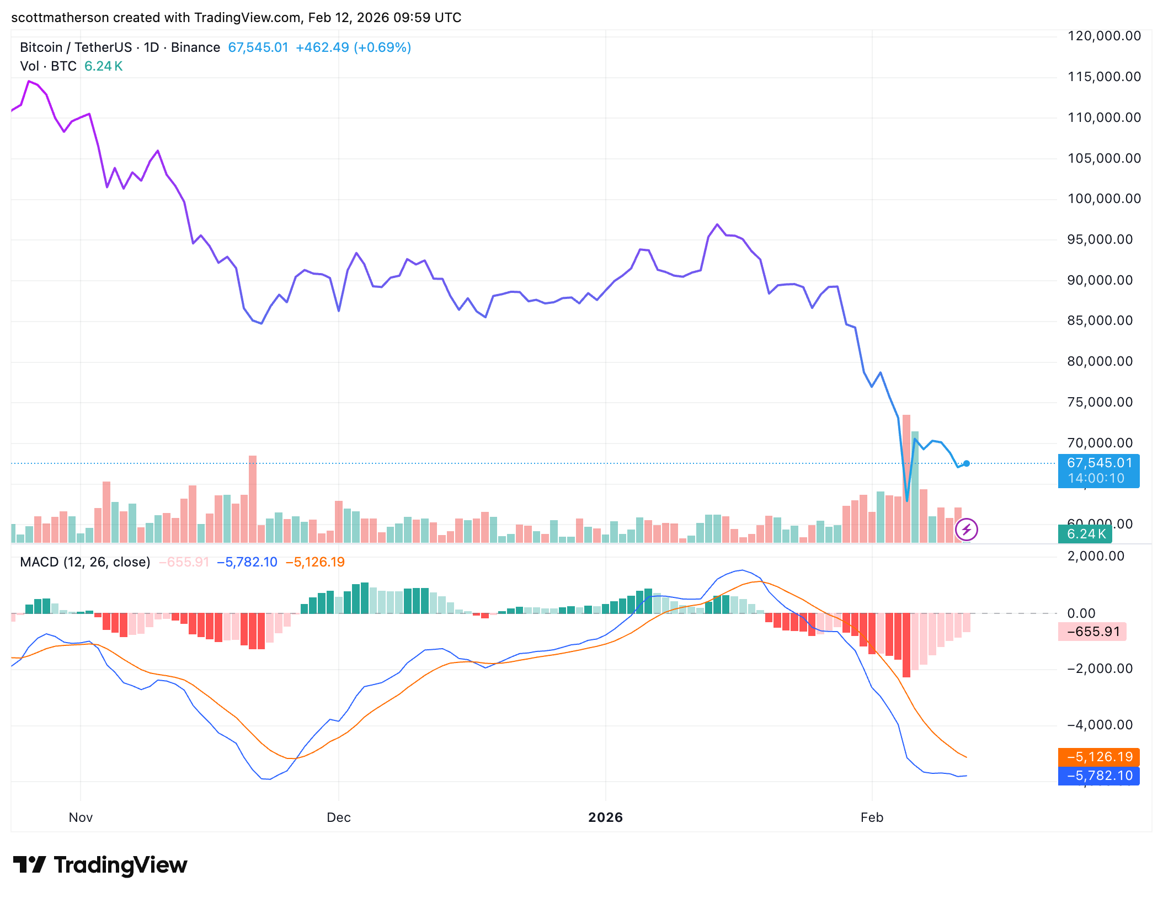Image resolution: width=1163 pixels, height=898 pixels.
Task: Click the green 6.24 K volume axis tag
Action: click(x=1085, y=534)
